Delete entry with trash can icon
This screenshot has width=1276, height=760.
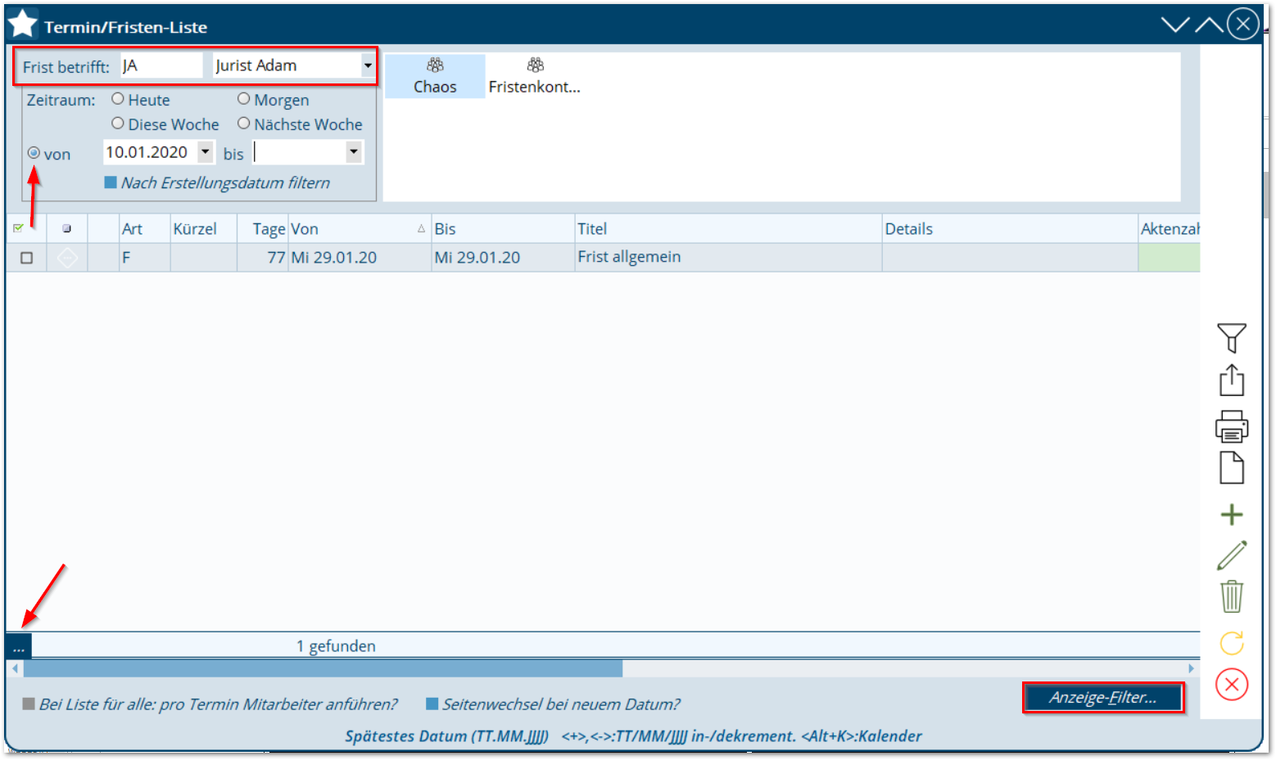coord(1231,596)
